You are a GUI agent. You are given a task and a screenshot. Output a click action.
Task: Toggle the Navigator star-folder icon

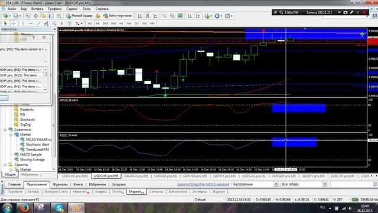pos(43,16)
